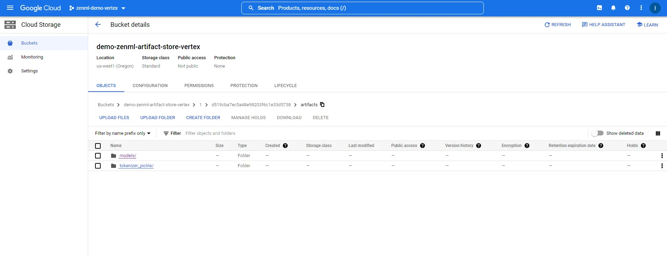This screenshot has width=667, height=256.
Task: Open more actions for models/ row
Action: click(x=662, y=156)
